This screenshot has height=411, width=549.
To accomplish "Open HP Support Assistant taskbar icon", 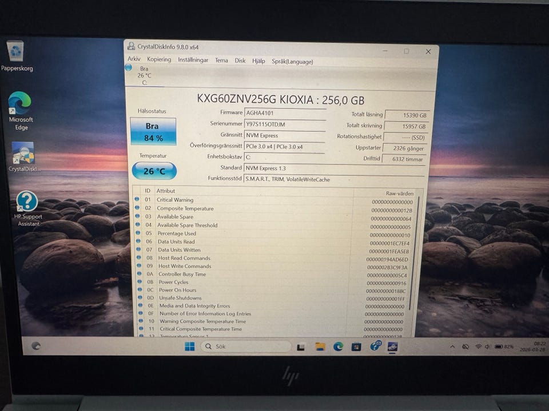I will tap(375, 346).
